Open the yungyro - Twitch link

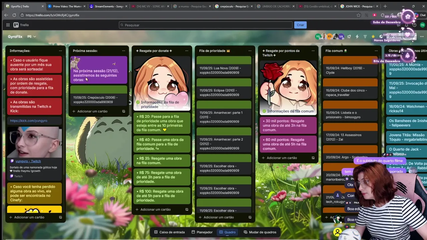point(28,161)
